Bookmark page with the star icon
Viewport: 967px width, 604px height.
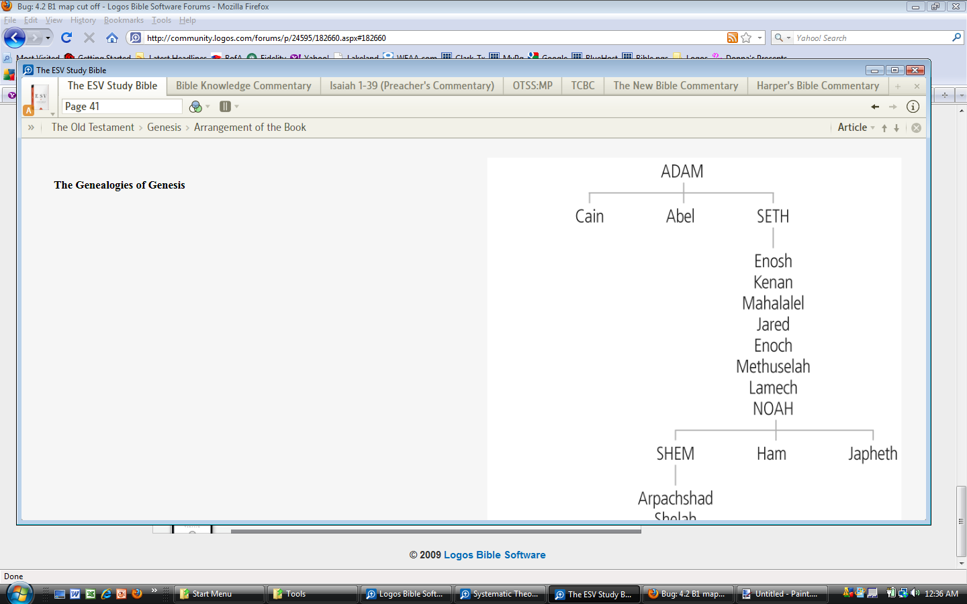tap(746, 38)
